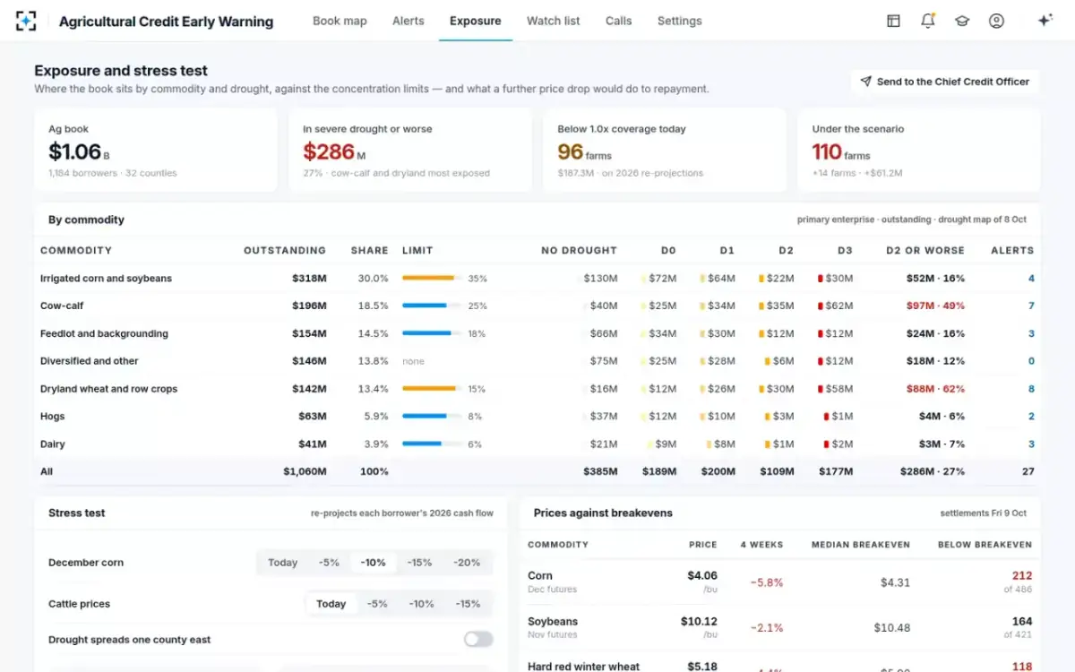Screen dimensions: 1075x672
Task: Open Cow-calf alerts count 7
Action: coord(1031,306)
